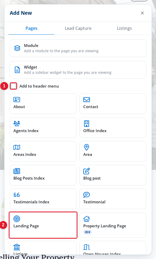The width and height of the screenshot is (156, 259).
Task: Enable Add to header menu checkbox
Action: coord(13,86)
